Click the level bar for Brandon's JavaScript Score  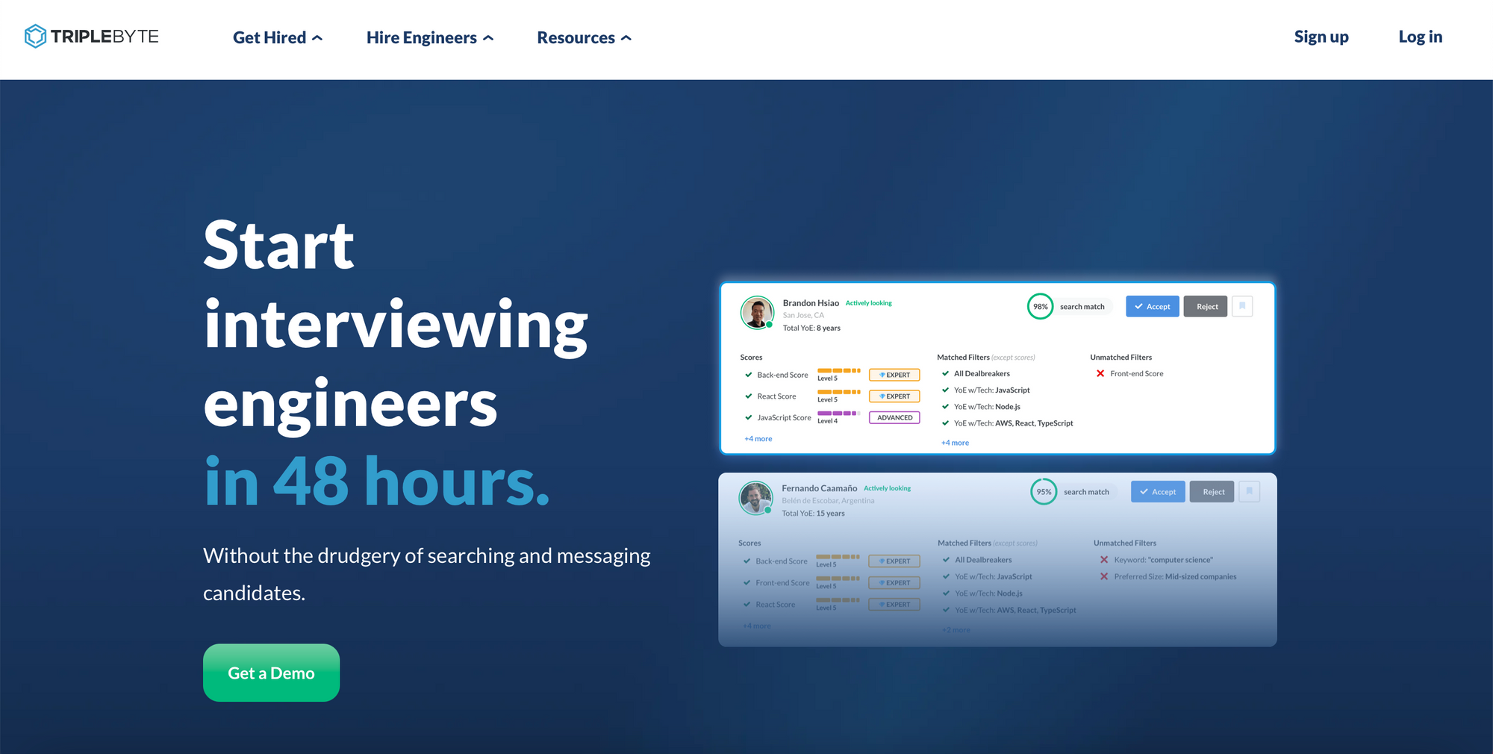[838, 413]
